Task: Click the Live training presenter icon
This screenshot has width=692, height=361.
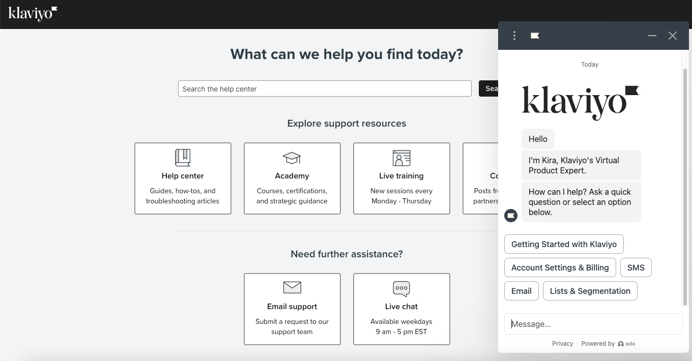Action: [x=401, y=158]
